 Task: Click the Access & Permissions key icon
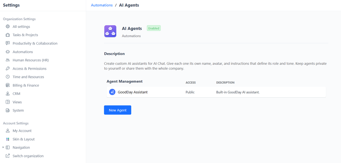(8, 68)
